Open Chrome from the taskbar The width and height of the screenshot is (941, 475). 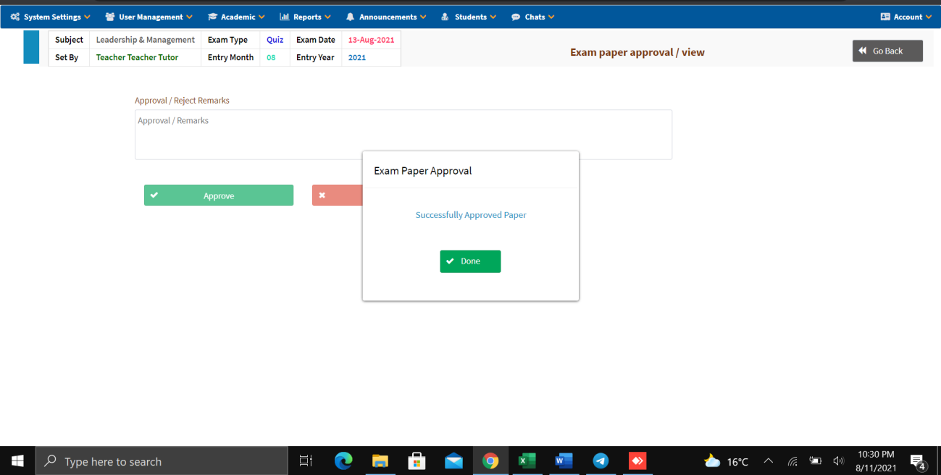point(490,461)
